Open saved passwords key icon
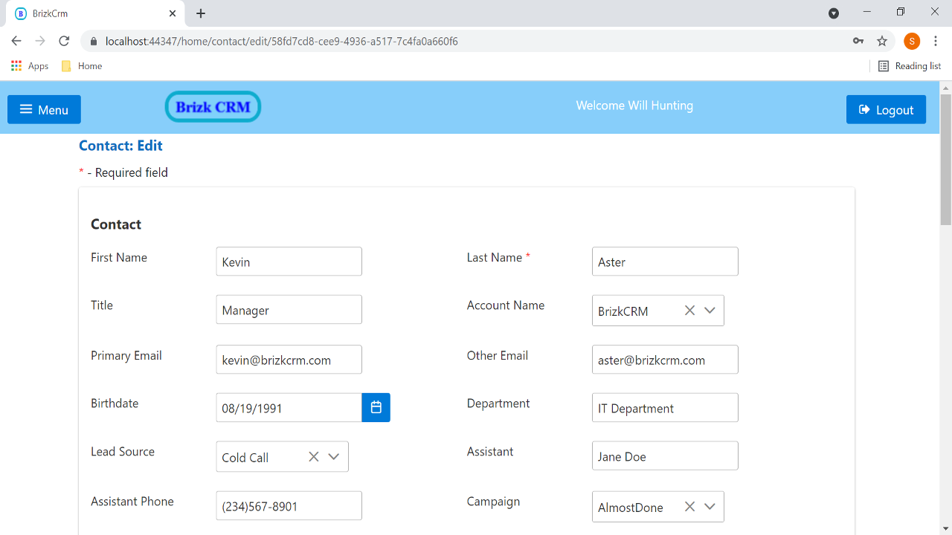 tap(858, 41)
